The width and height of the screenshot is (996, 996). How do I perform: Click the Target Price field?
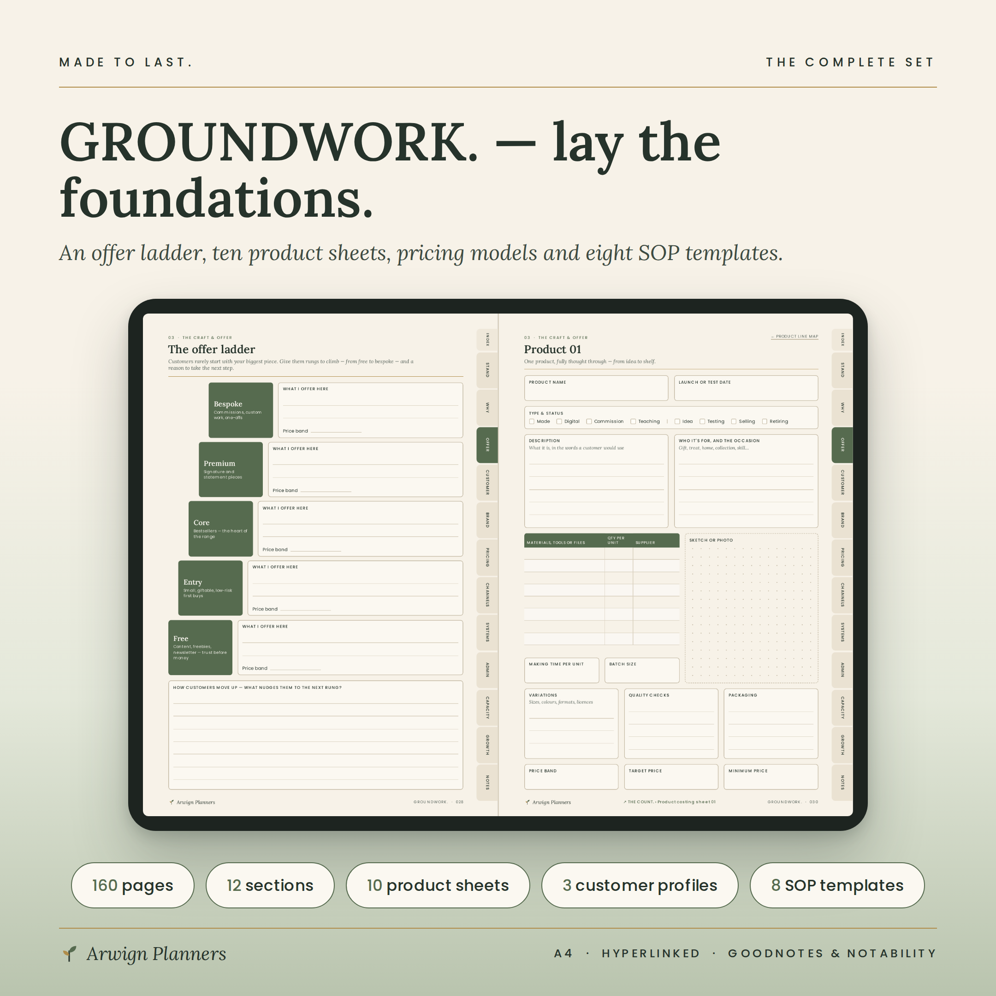point(671,777)
